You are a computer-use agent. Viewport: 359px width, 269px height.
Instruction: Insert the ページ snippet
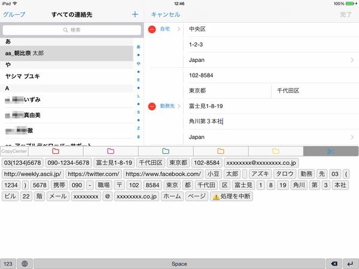click(x=197, y=196)
